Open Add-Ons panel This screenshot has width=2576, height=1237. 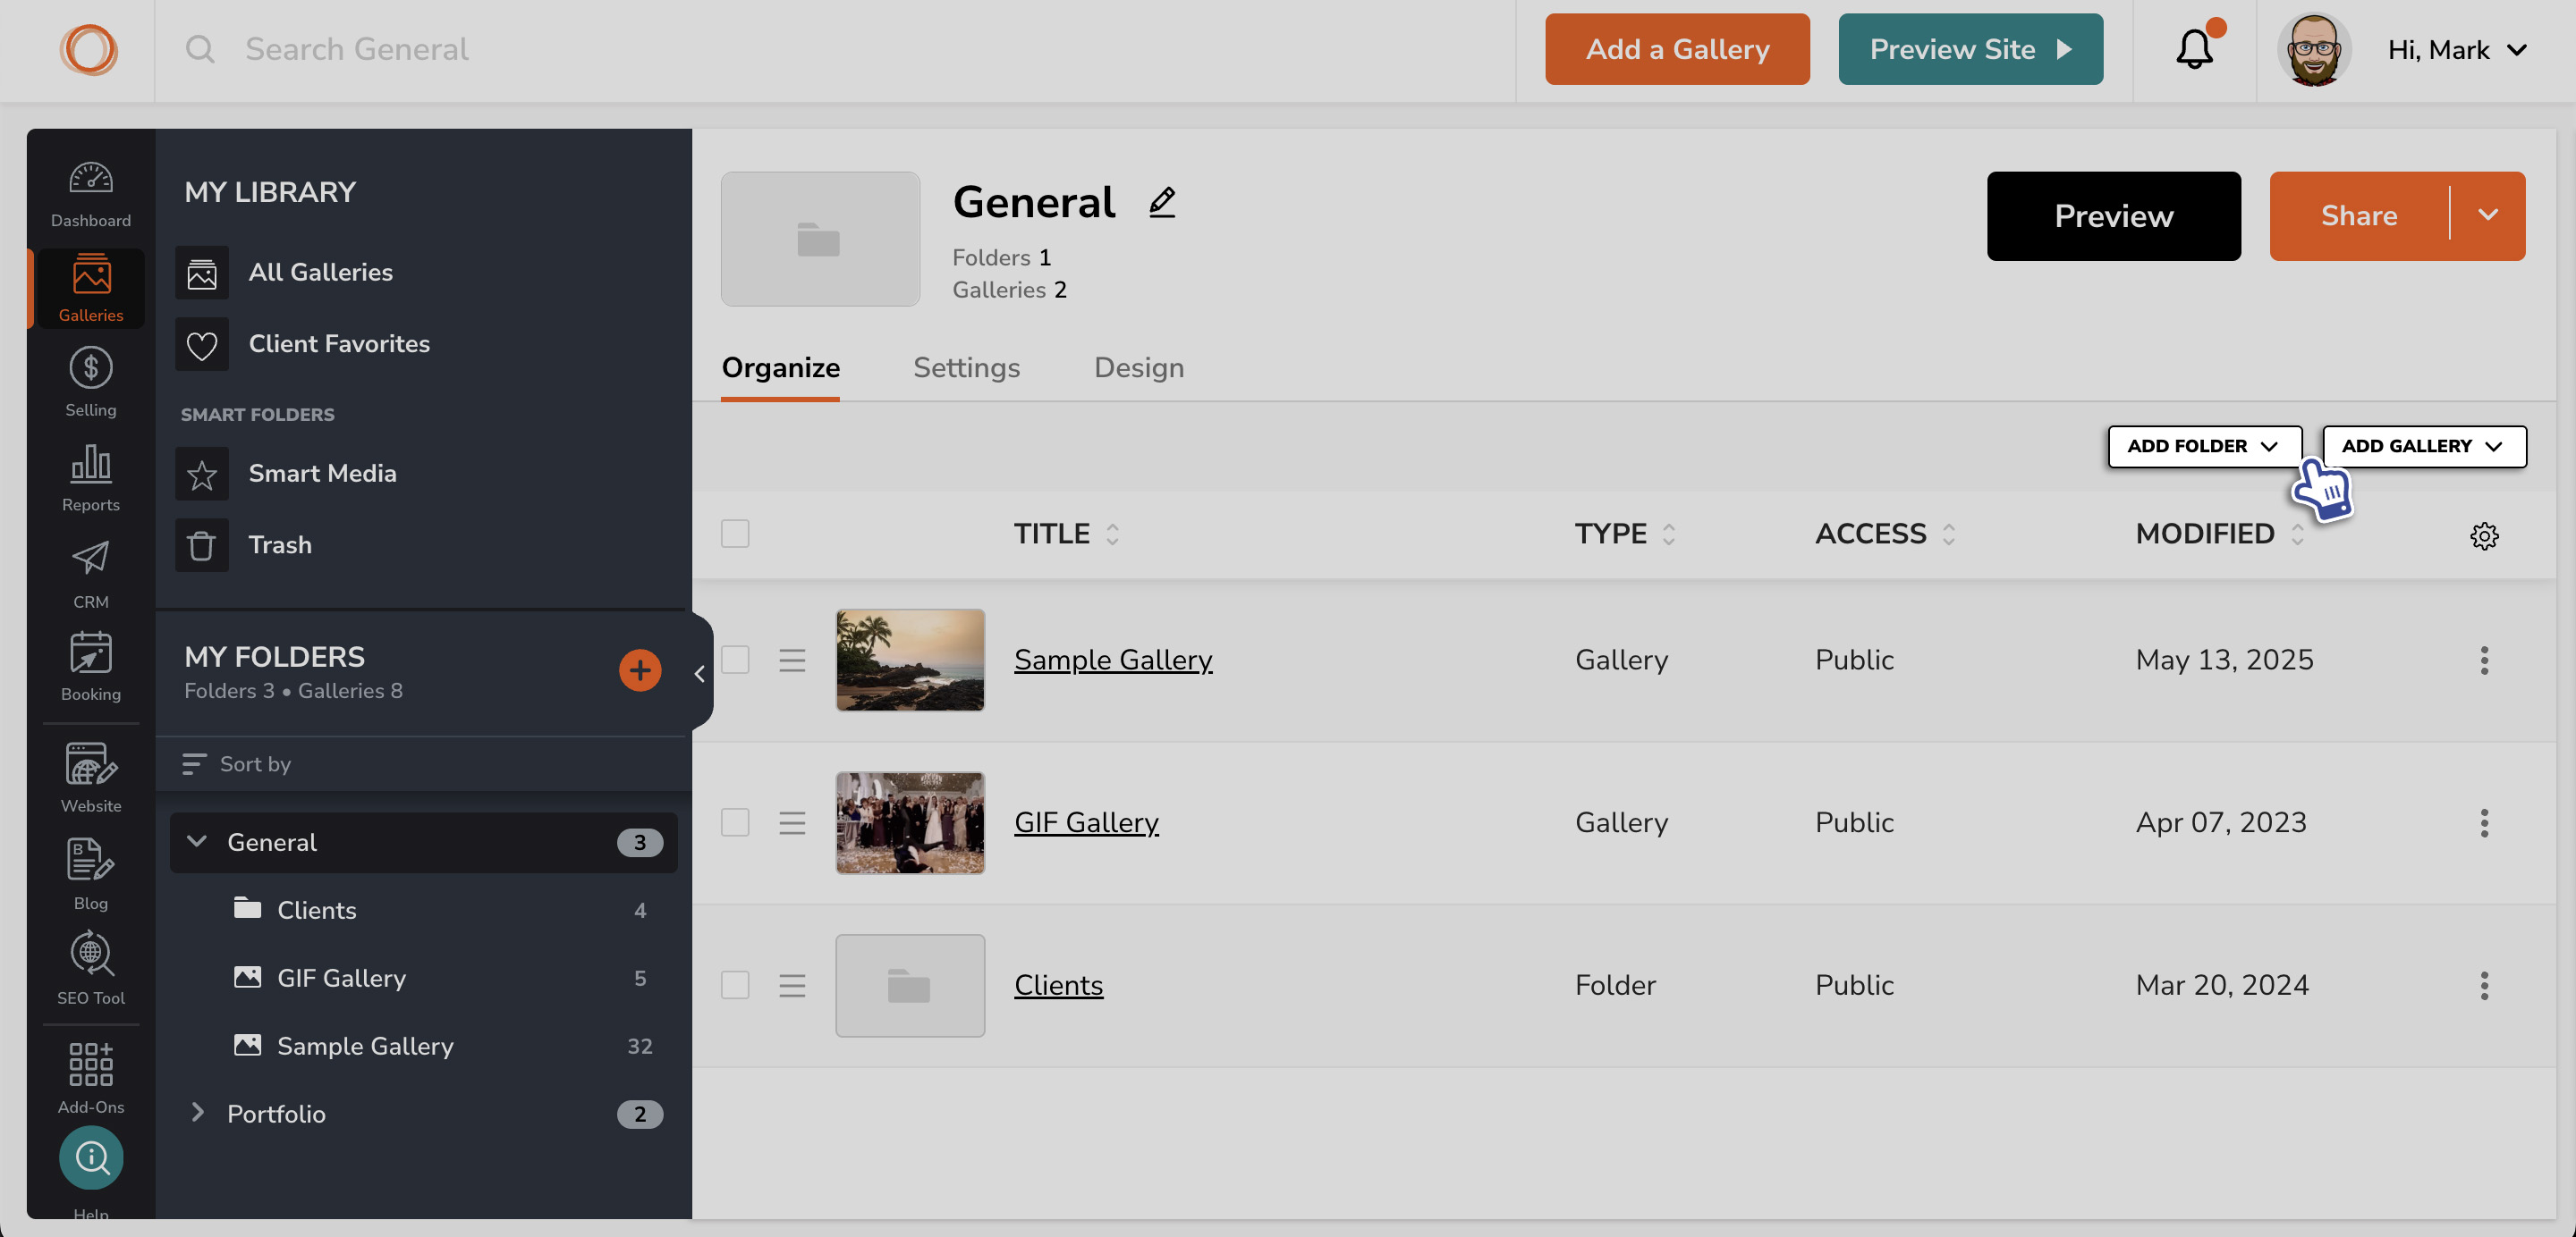[x=90, y=1074]
